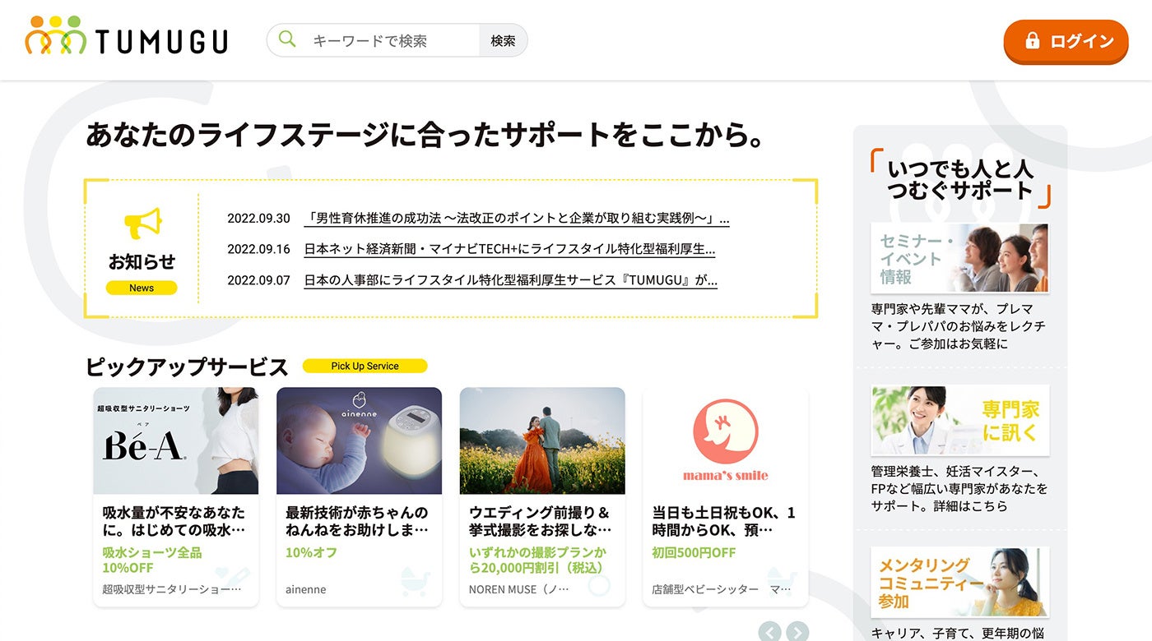Screen dimensions: 1152x641
Task: Click the mama's smile logo
Action: [x=725, y=440]
